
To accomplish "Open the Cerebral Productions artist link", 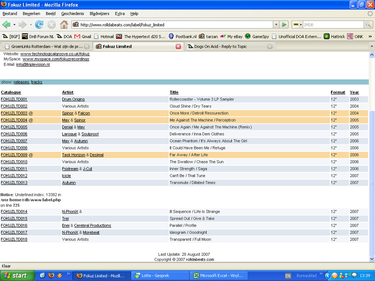I will click(x=92, y=226).
